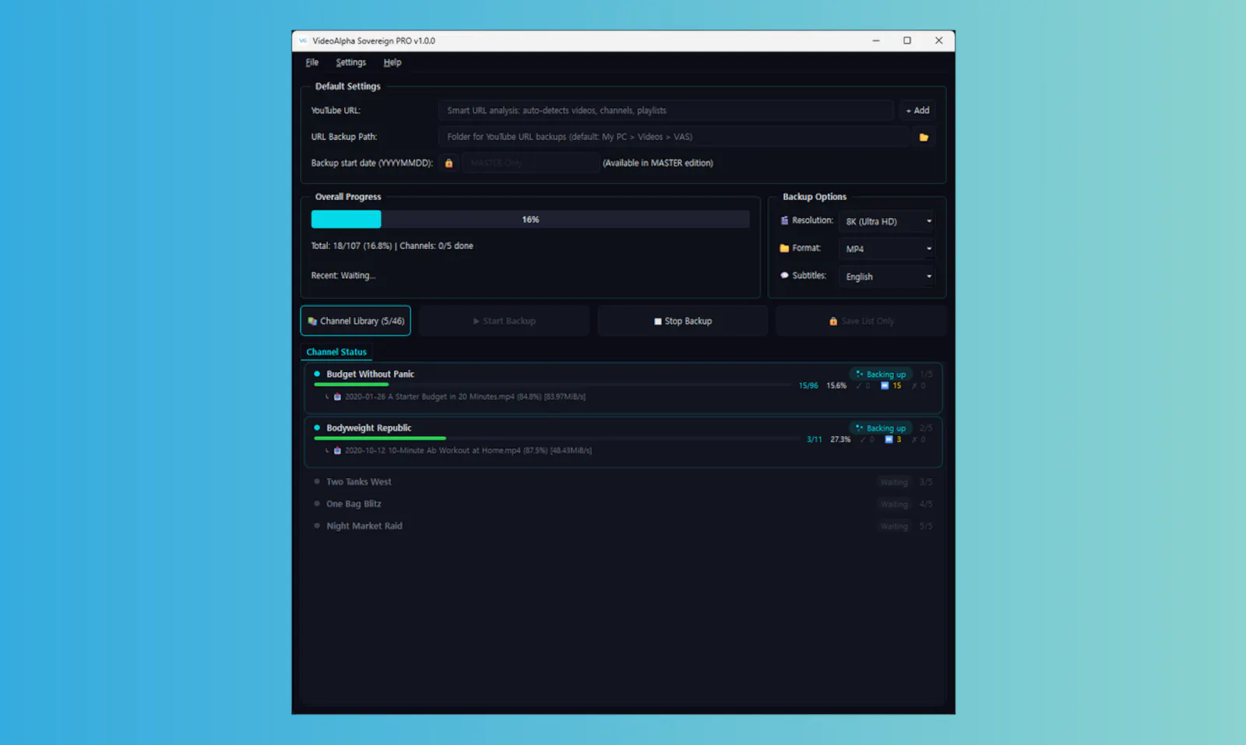
Task: Select the One Bag Blitz channel row
Action: [x=623, y=504]
